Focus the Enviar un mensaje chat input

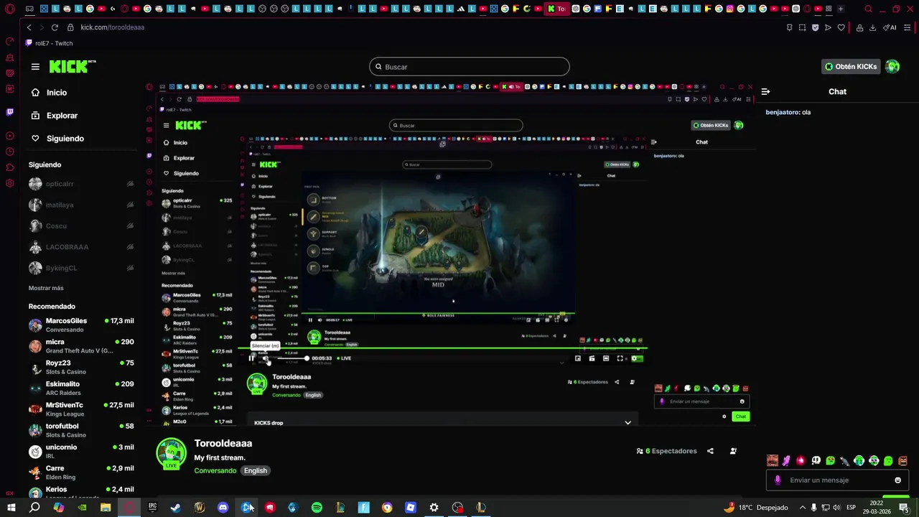[838, 480]
